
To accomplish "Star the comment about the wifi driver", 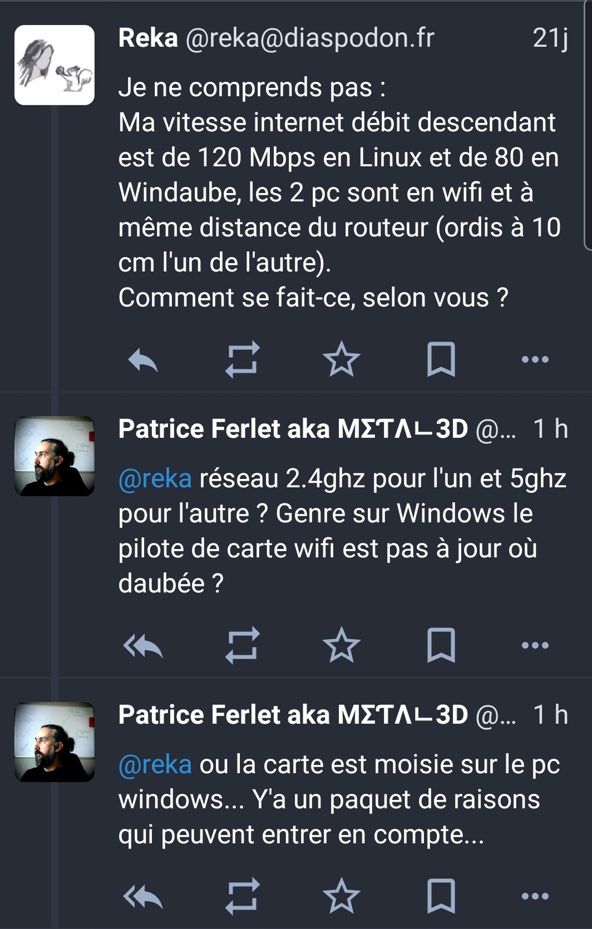I will [x=341, y=645].
